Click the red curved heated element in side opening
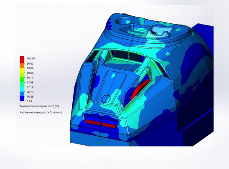Image resolution: width=229 pixels, height=169 pixels. tap(140, 90)
